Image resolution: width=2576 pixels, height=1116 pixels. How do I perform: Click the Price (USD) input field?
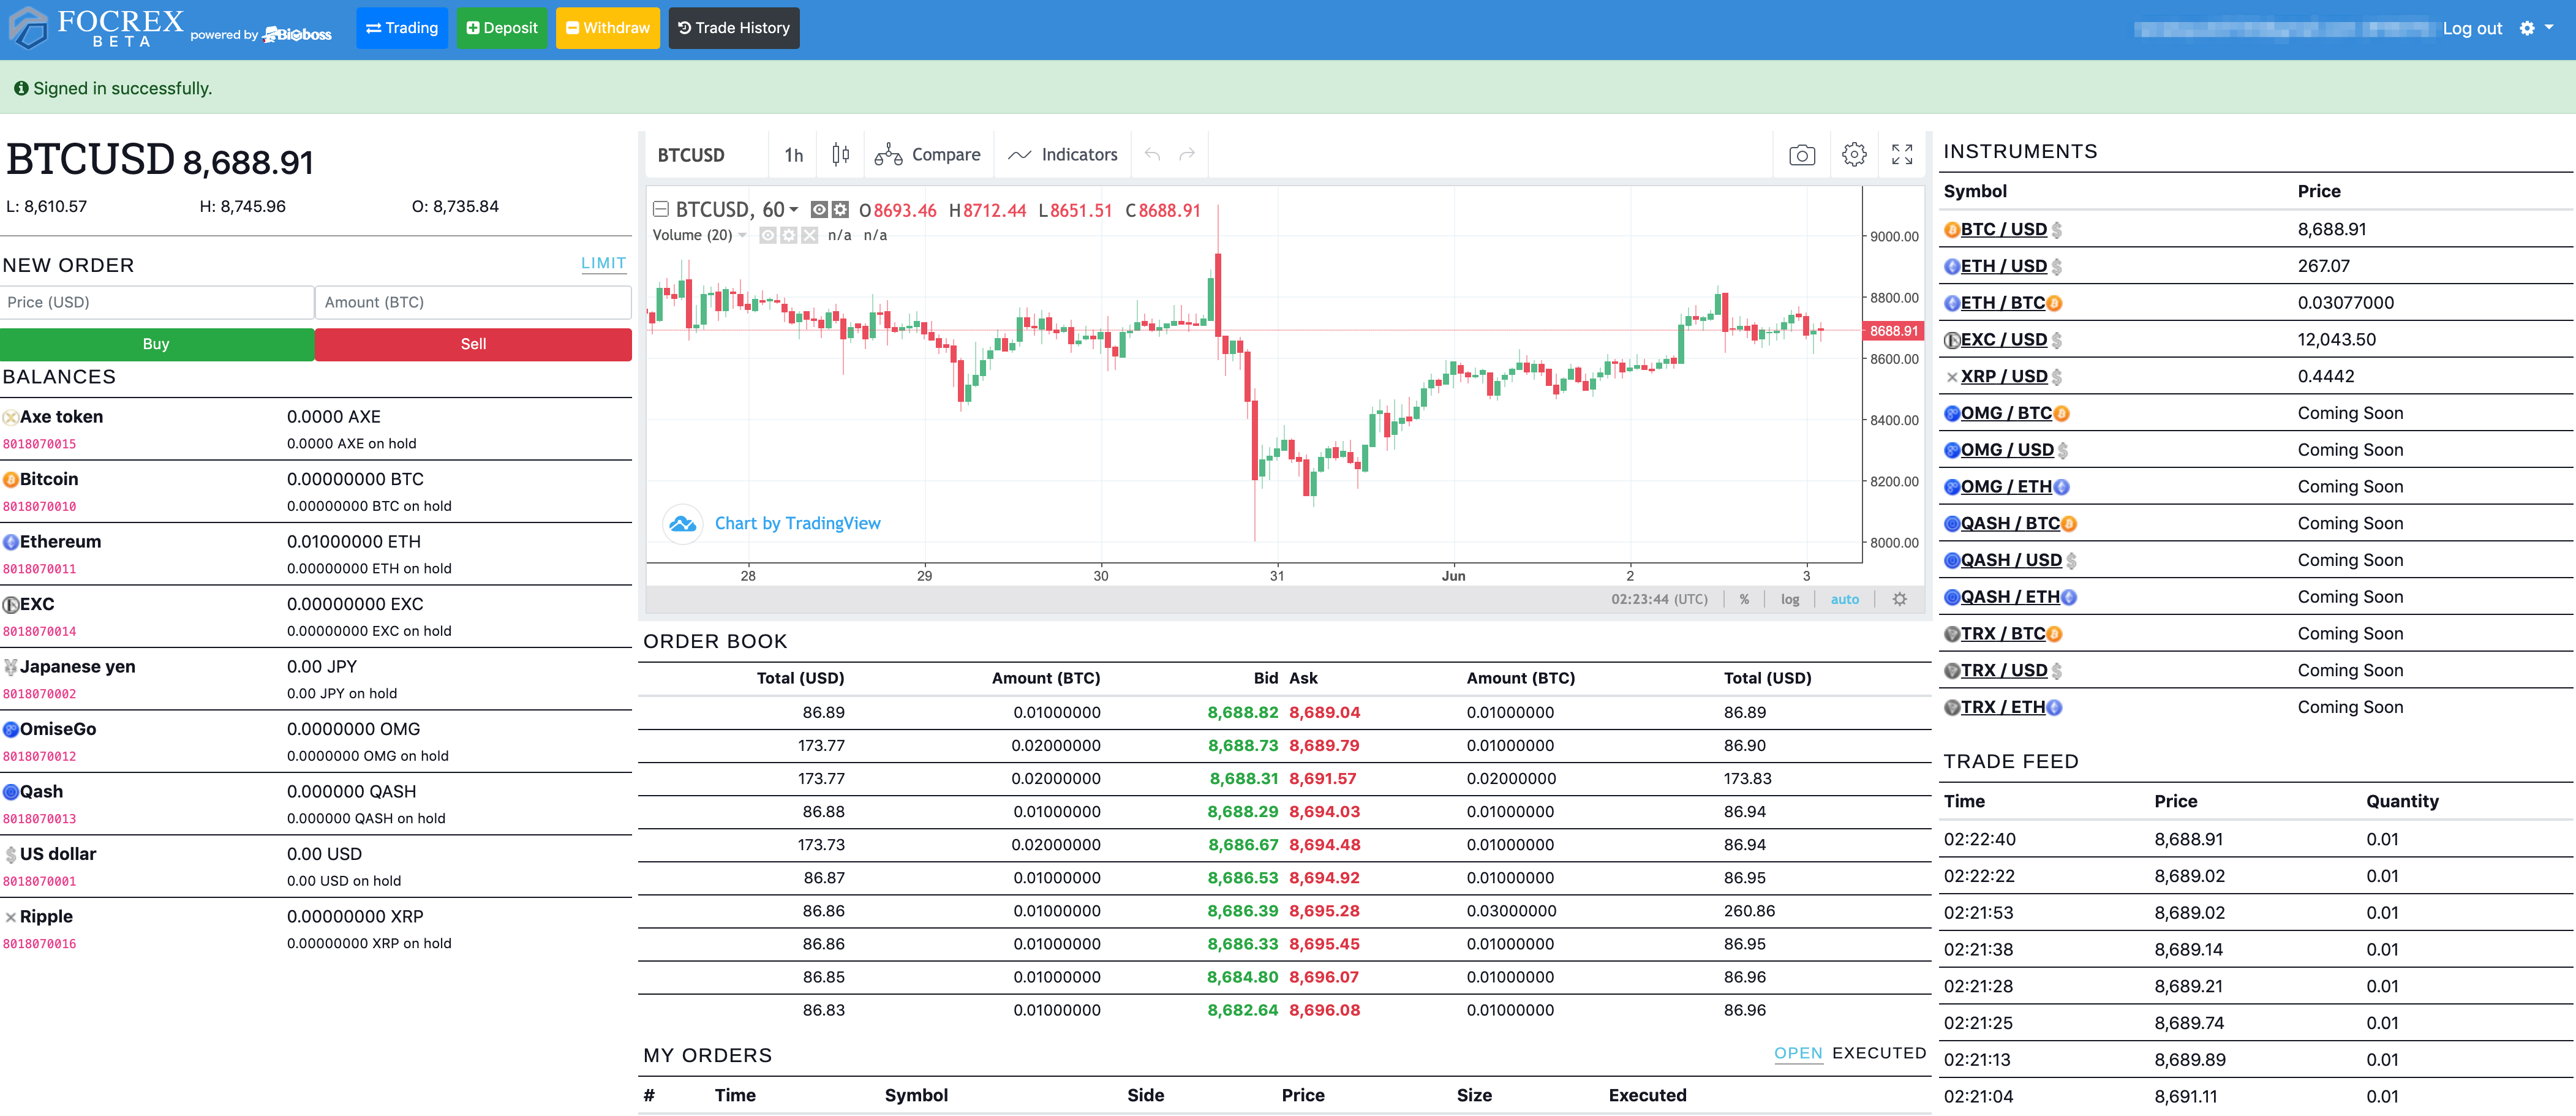point(157,302)
